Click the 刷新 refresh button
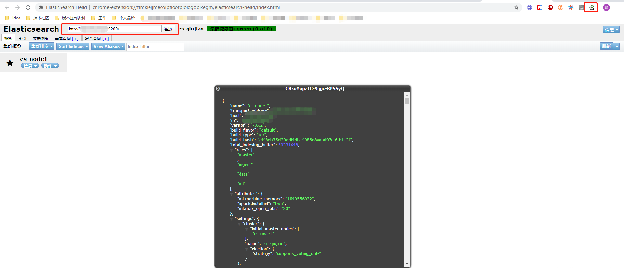 pyautogui.click(x=606, y=46)
